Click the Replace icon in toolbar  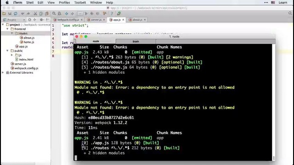tap(59, 13)
